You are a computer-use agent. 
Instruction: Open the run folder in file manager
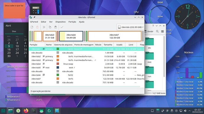[x=149, y=72]
